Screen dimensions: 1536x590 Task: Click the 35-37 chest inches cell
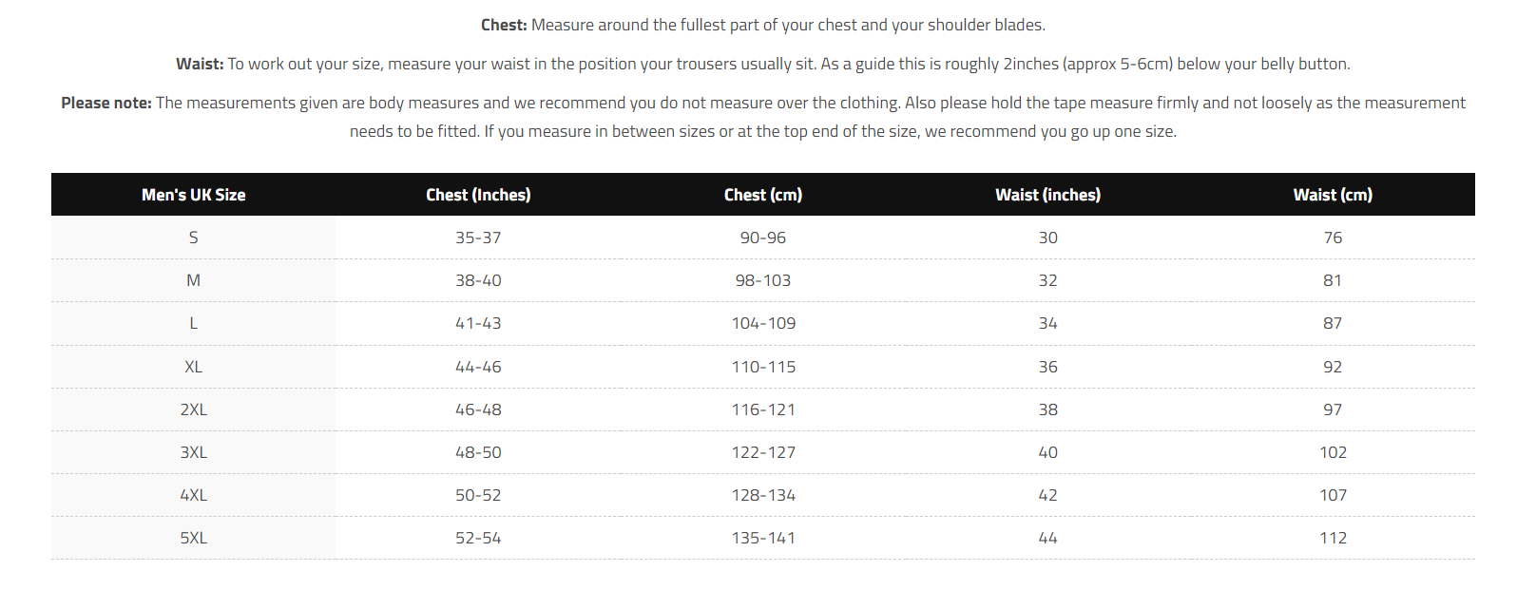pyautogui.click(x=478, y=238)
